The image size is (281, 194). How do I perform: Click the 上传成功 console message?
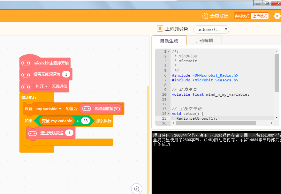coord(161,144)
